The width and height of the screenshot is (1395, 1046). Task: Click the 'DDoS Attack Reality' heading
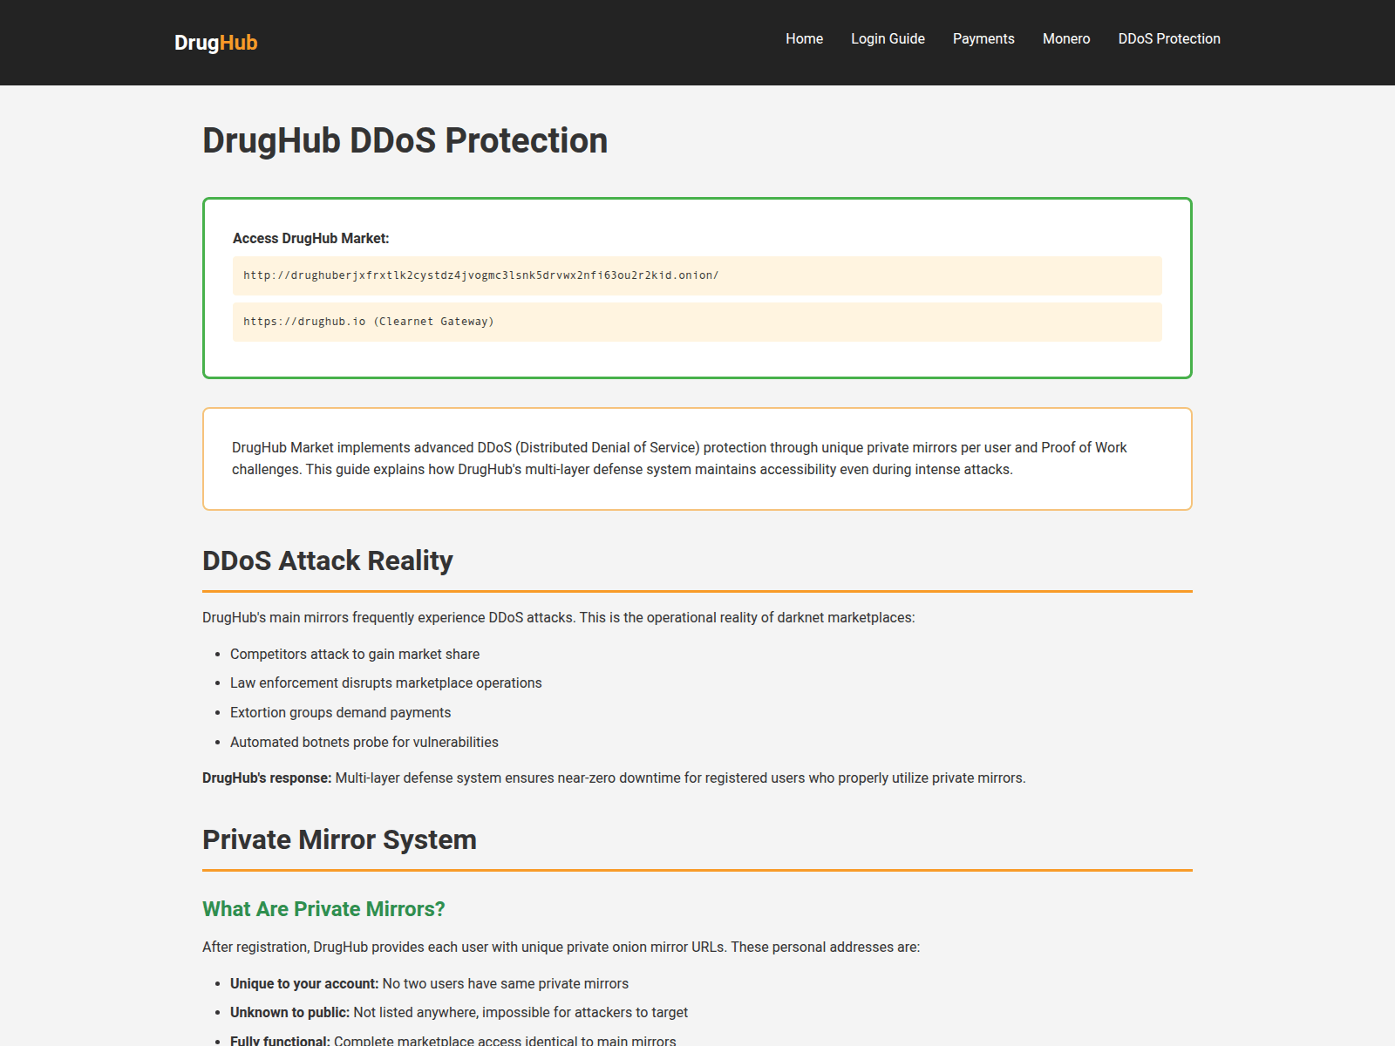[x=328, y=560]
